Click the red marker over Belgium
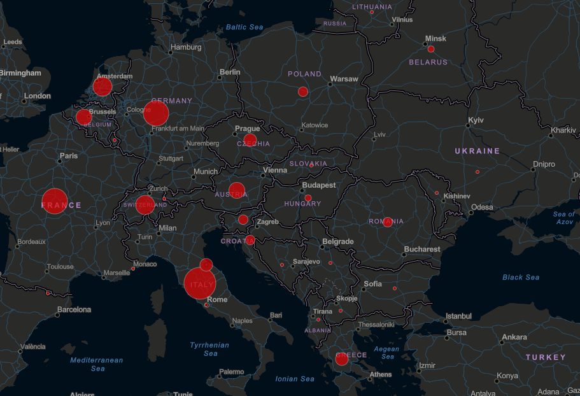580x396 pixels. click(84, 117)
